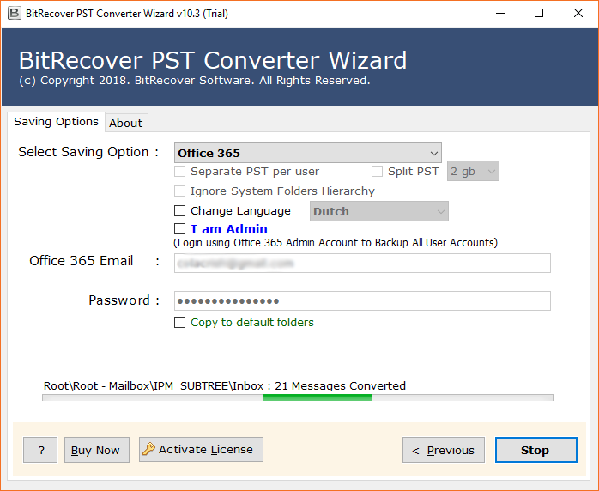Open the Select Saving Option dropdown

pyautogui.click(x=307, y=153)
